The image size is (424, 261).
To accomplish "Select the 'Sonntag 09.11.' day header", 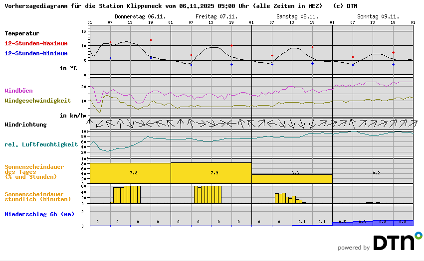I will pos(378,17).
